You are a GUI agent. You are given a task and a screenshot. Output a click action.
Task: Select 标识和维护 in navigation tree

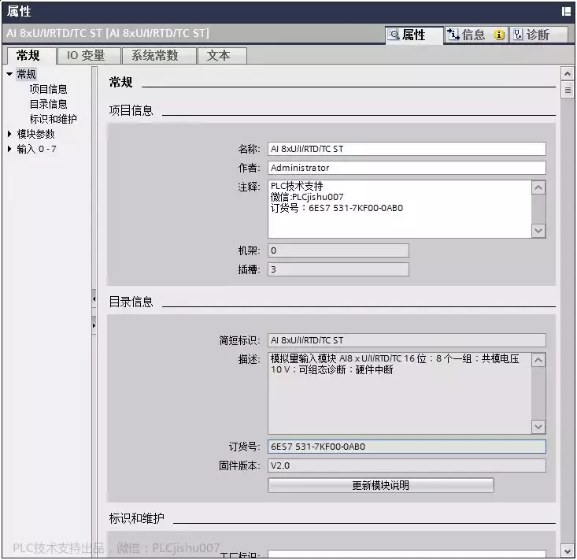coord(53,119)
